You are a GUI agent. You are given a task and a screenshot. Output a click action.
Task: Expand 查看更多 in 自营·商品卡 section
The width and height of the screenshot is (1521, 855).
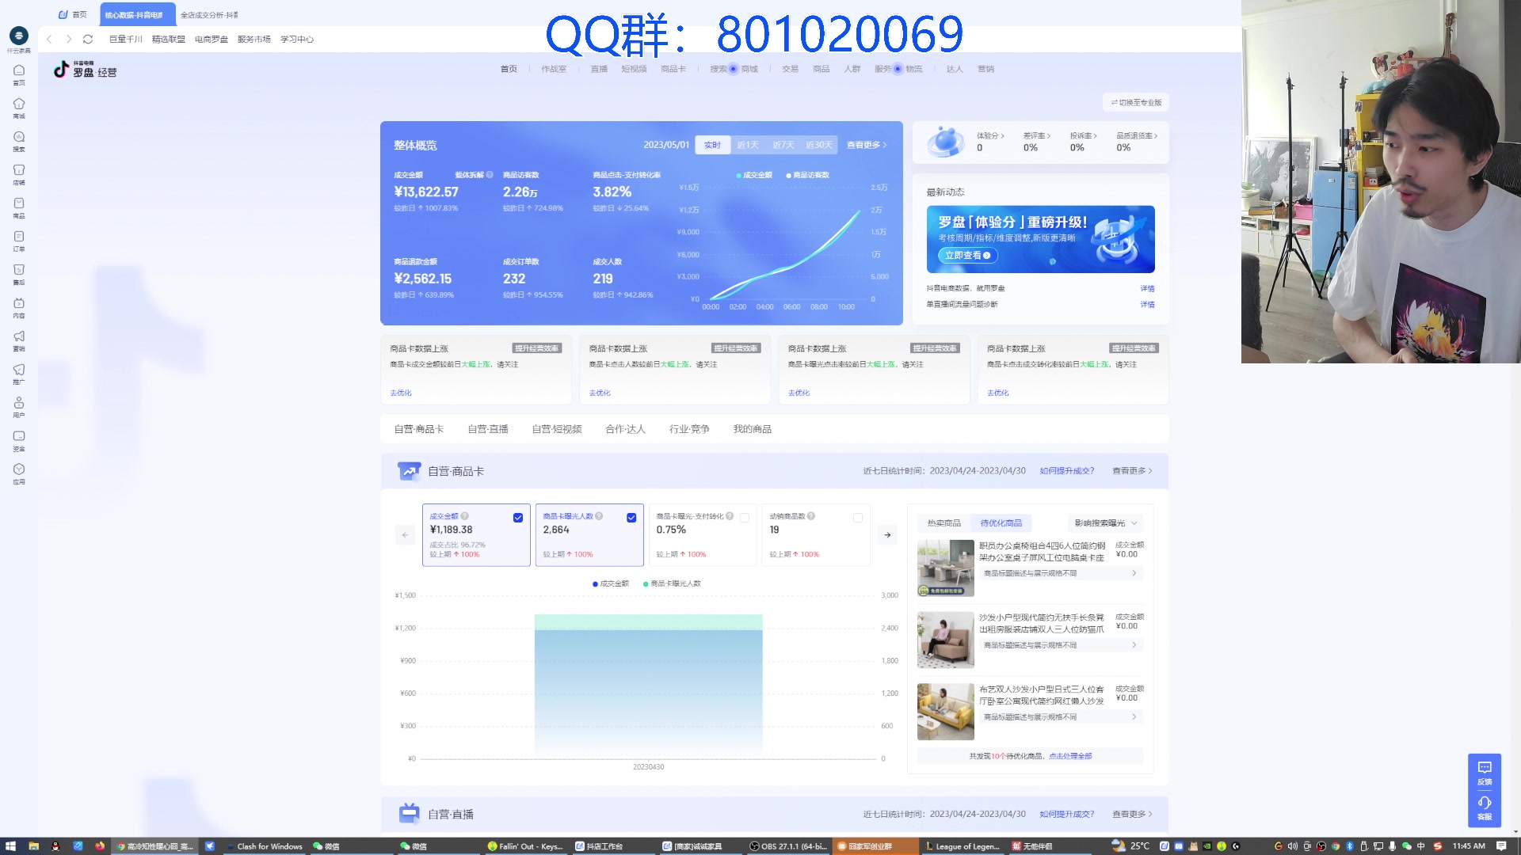pyautogui.click(x=1132, y=471)
